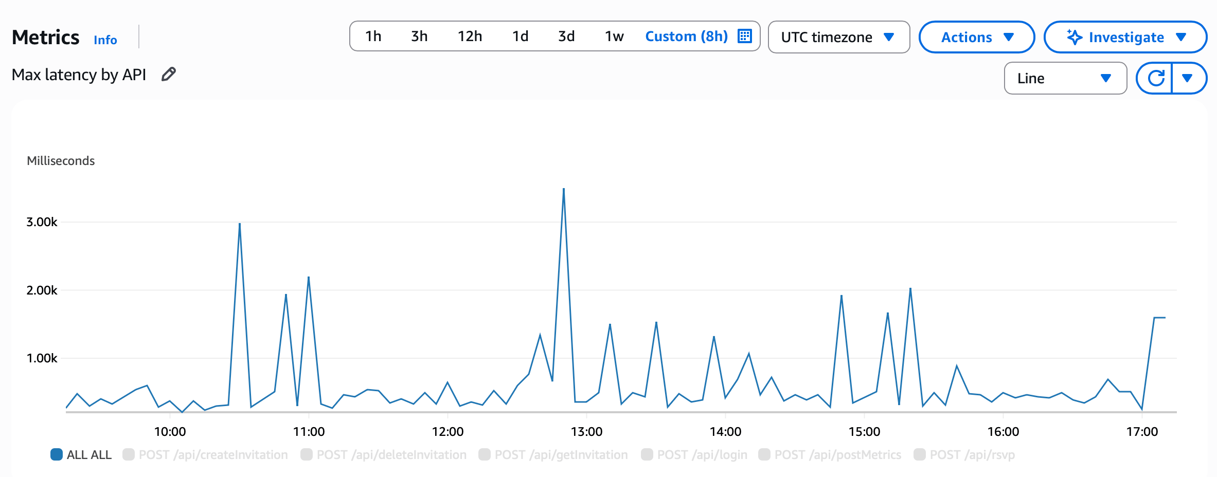This screenshot has width=1217, height=477.
Task: Show the POST /api/deleteInvitation metric
Action: [x=384, y=455]
